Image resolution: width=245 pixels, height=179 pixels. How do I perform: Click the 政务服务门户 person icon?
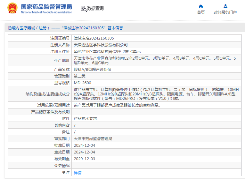225,6
